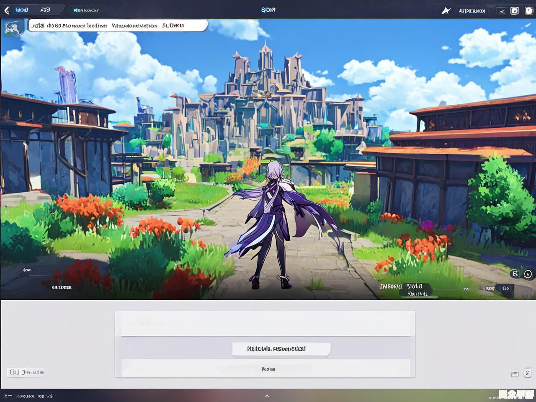Screen dimensions: 536x402
Task: Click the share arrow icon in the top bar
Action: pyautogui.click(x=502, y=11)
